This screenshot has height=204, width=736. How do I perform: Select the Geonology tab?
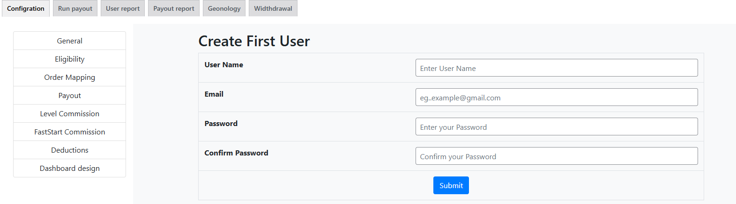point(224,8)
